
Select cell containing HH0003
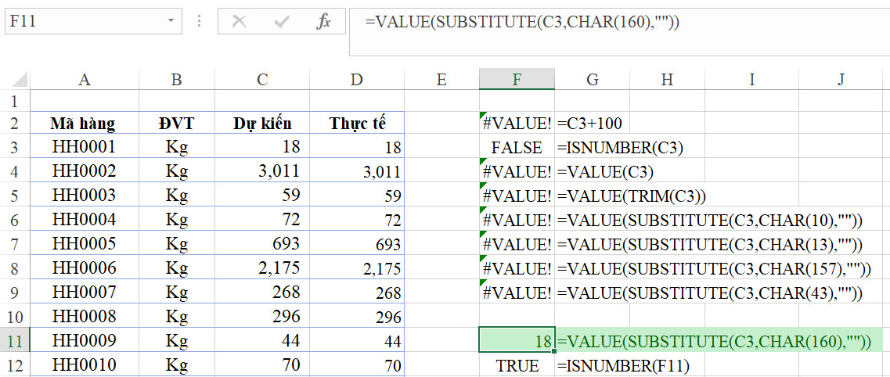click(84, 196)
